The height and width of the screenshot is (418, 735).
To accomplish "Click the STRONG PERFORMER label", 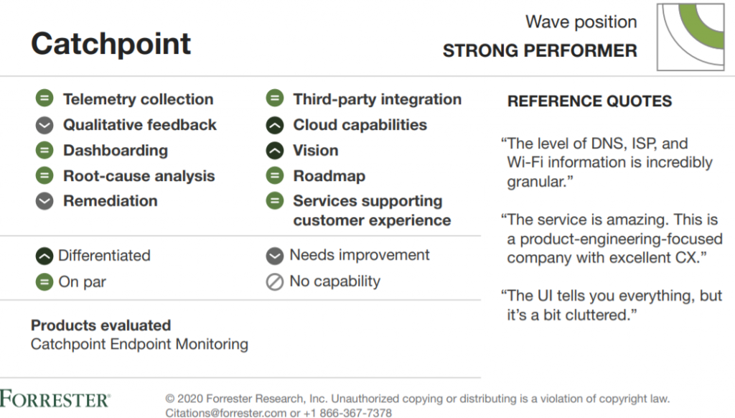I will [x=540, y=51].
